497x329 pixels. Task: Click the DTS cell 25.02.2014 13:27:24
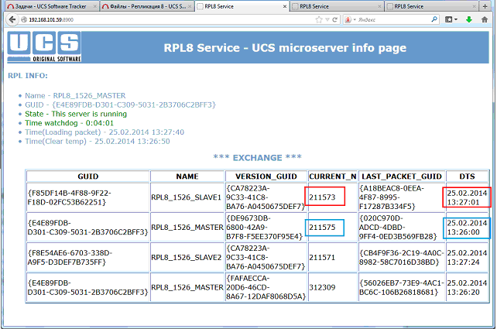tap(467, 257)
